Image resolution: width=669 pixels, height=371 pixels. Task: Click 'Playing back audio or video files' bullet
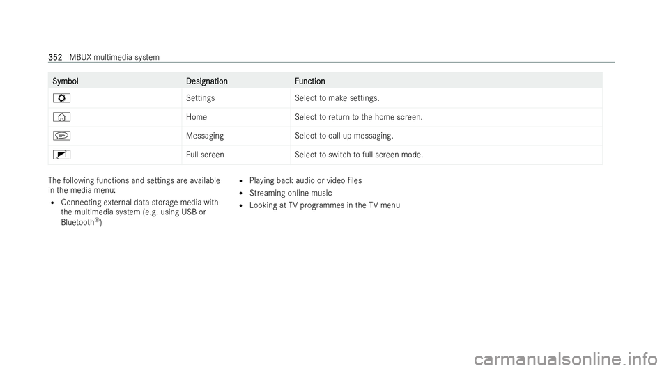305,180
